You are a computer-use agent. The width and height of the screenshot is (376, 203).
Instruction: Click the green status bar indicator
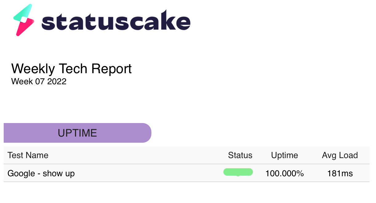[x=238, y=172]
